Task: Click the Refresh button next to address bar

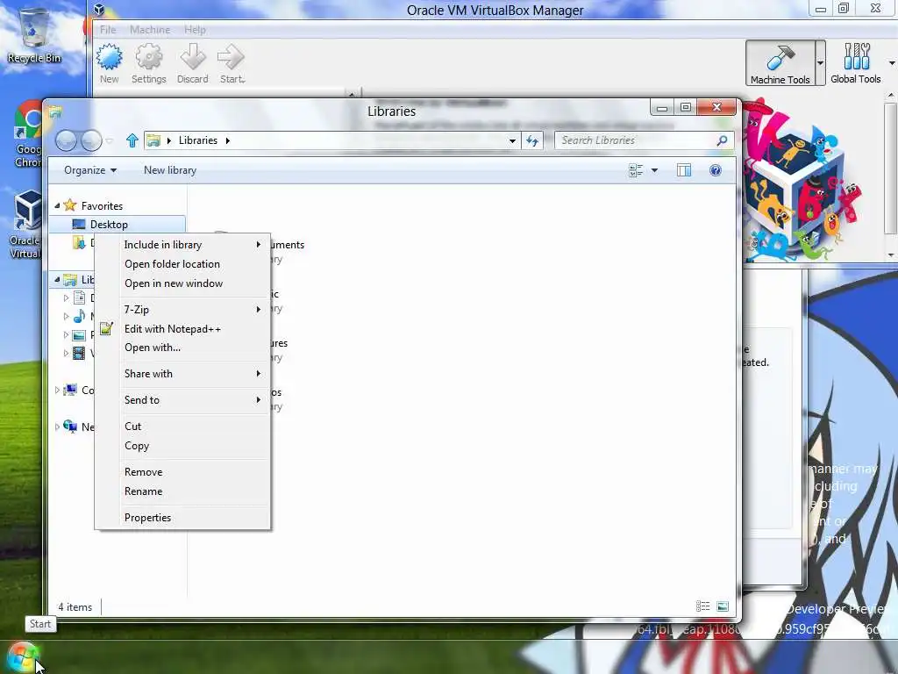Action: pyautogui.click(x=532, y=140)
